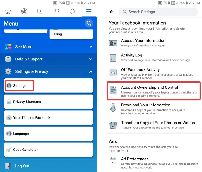Image resolution: width=202 pixels, height=172 pixels.
Task: Expand the See More chevron
Action: coord(91,47)
